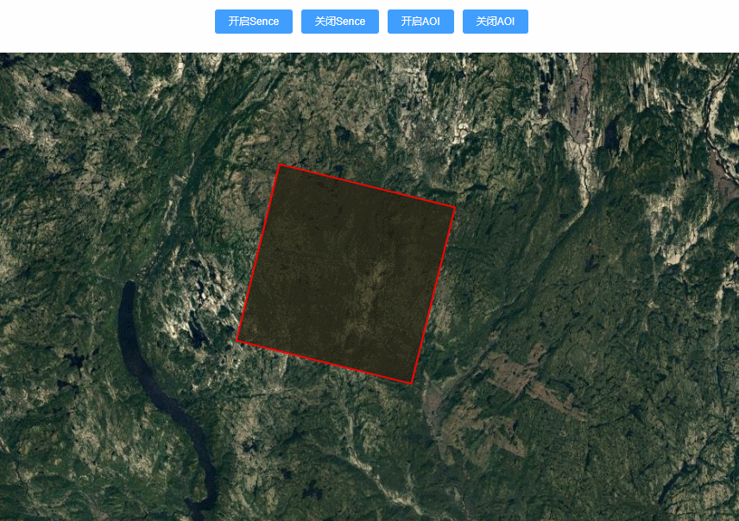This screenshot has height=521, width=739.
Task: Click the small dark lake in upper-left map
Action: 85,90
